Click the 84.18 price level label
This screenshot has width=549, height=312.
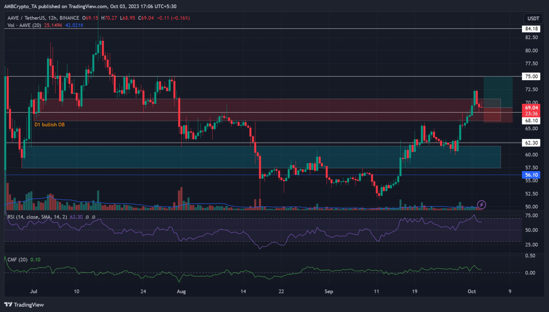(x=531, y=29)
